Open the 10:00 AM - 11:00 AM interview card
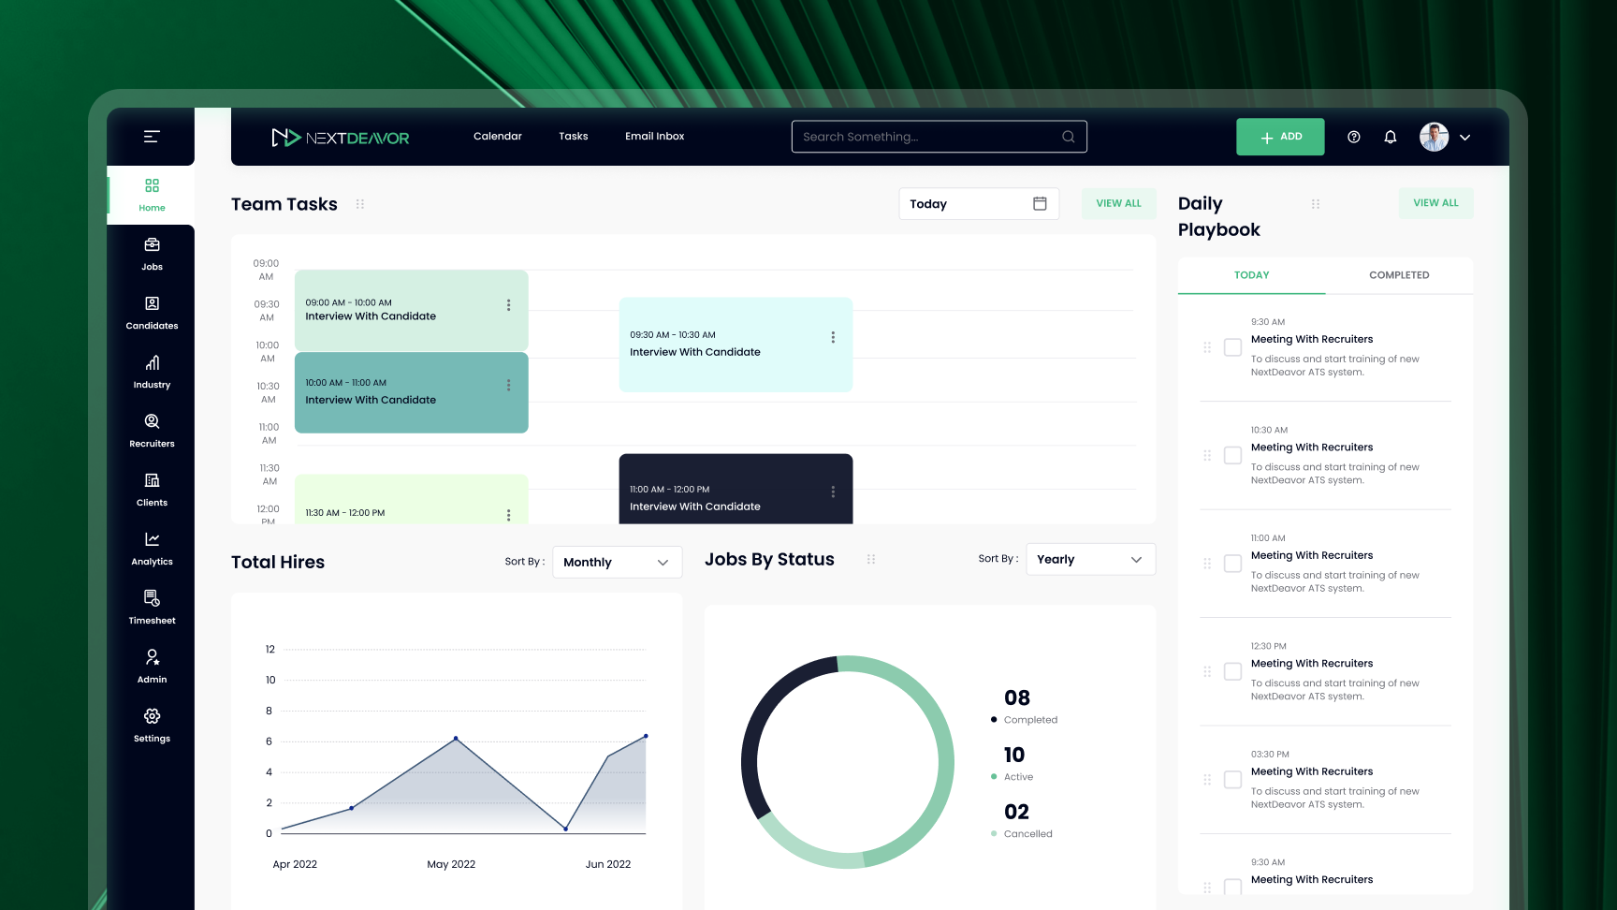This screenshot has height=910, width=1617. click(412, 392)
